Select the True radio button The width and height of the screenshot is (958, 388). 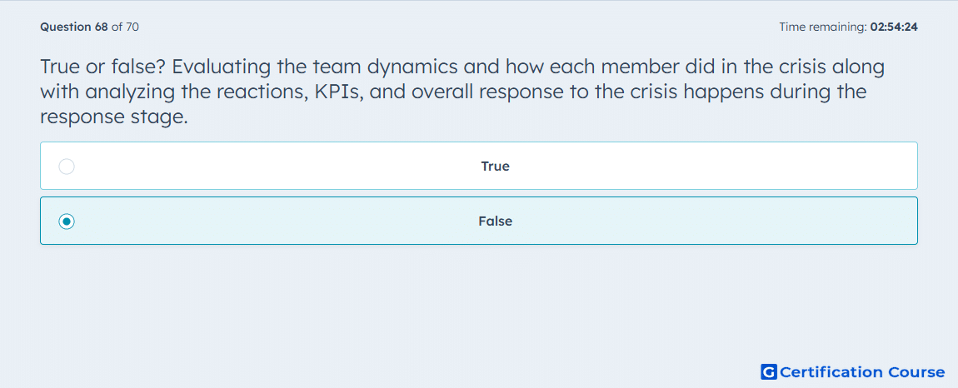[67, 167]
